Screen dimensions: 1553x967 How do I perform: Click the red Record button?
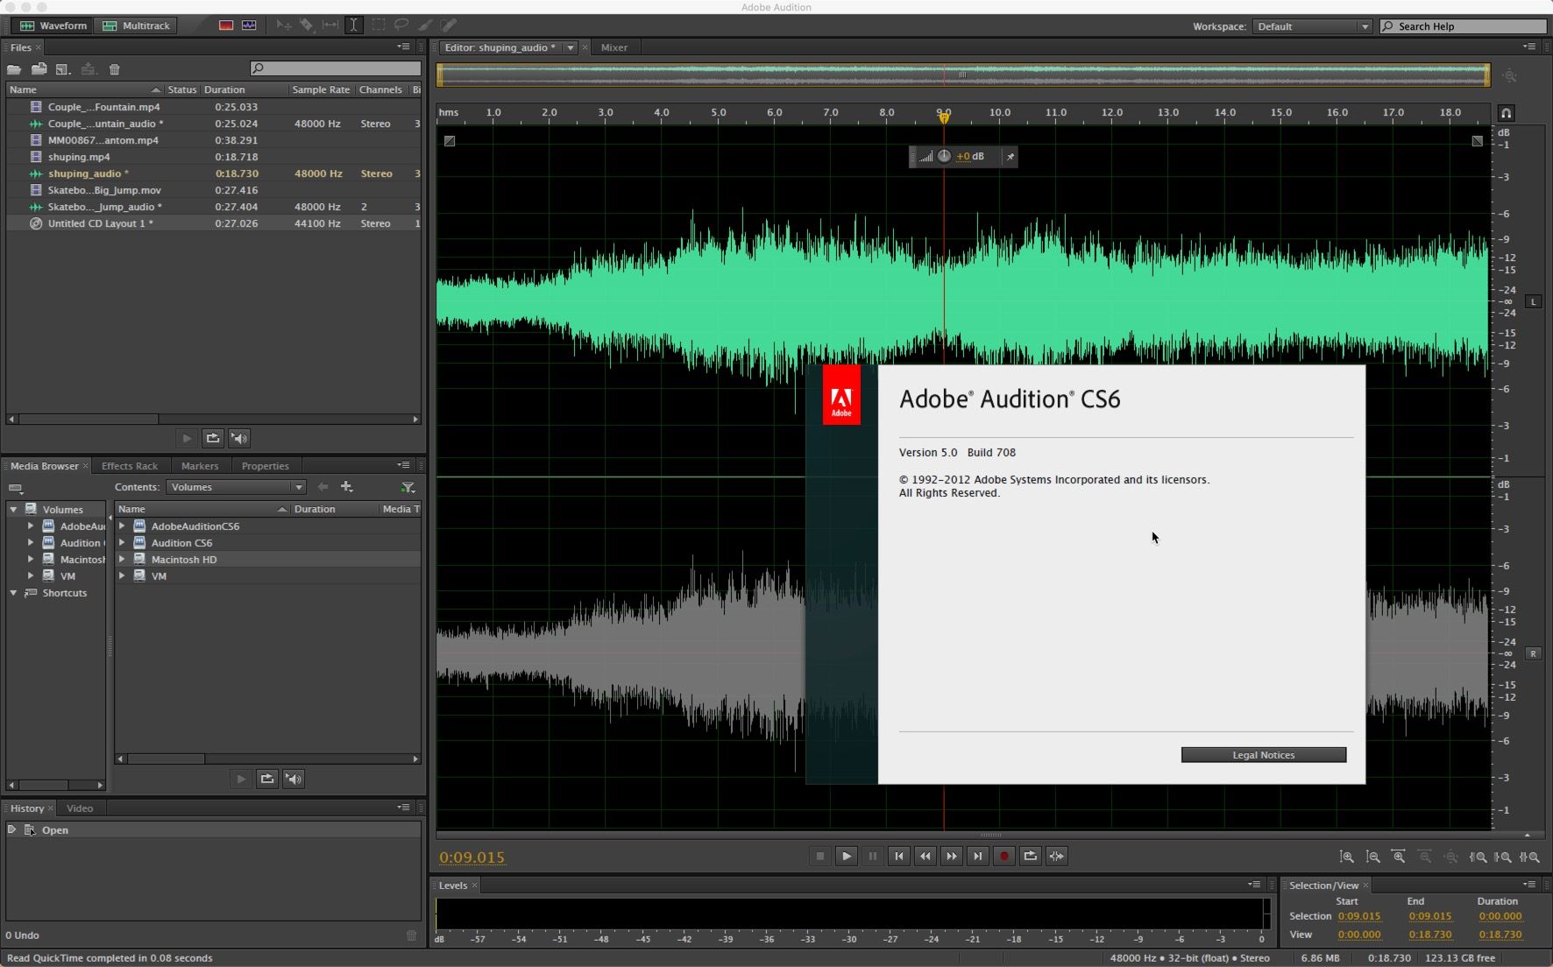1003,857
